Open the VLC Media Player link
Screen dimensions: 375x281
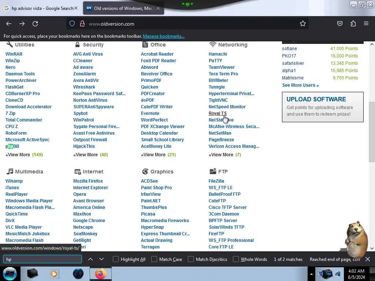pyautogui.click(x=23, y=227)
